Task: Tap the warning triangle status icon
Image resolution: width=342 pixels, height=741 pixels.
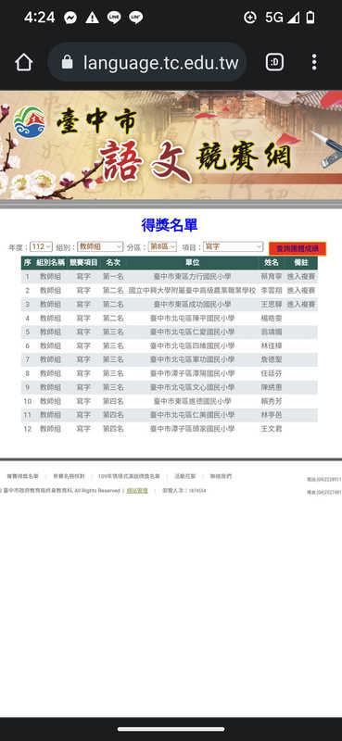Action: [x=93, y=18]
